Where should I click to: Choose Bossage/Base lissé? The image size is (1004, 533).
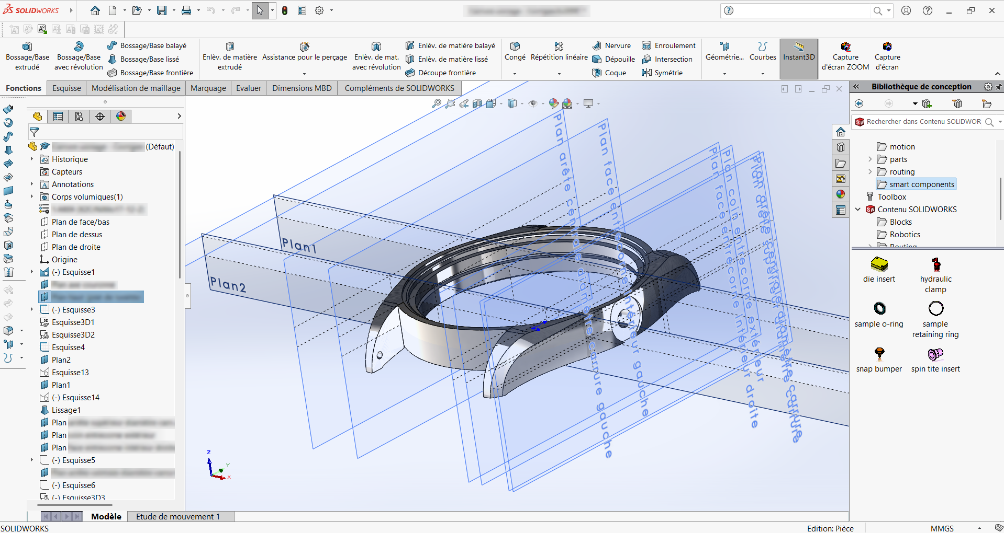(x=143, y=60)
